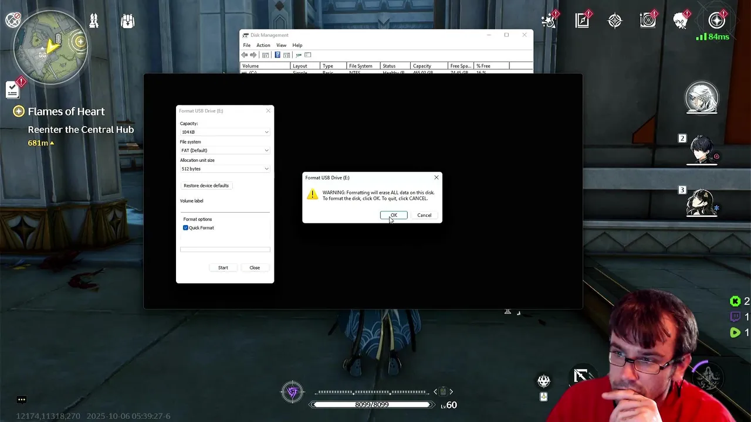Click the purple Twitch icon in overlay

[x=735, y=317]
